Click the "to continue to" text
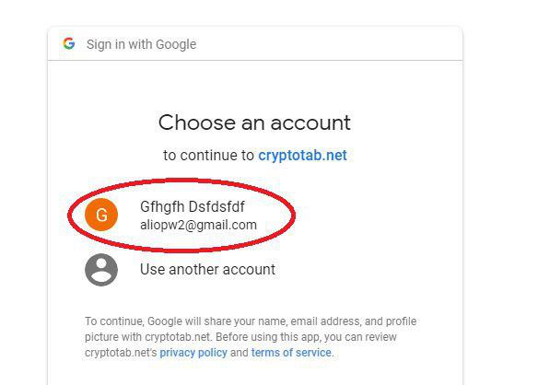 [208, 156]
